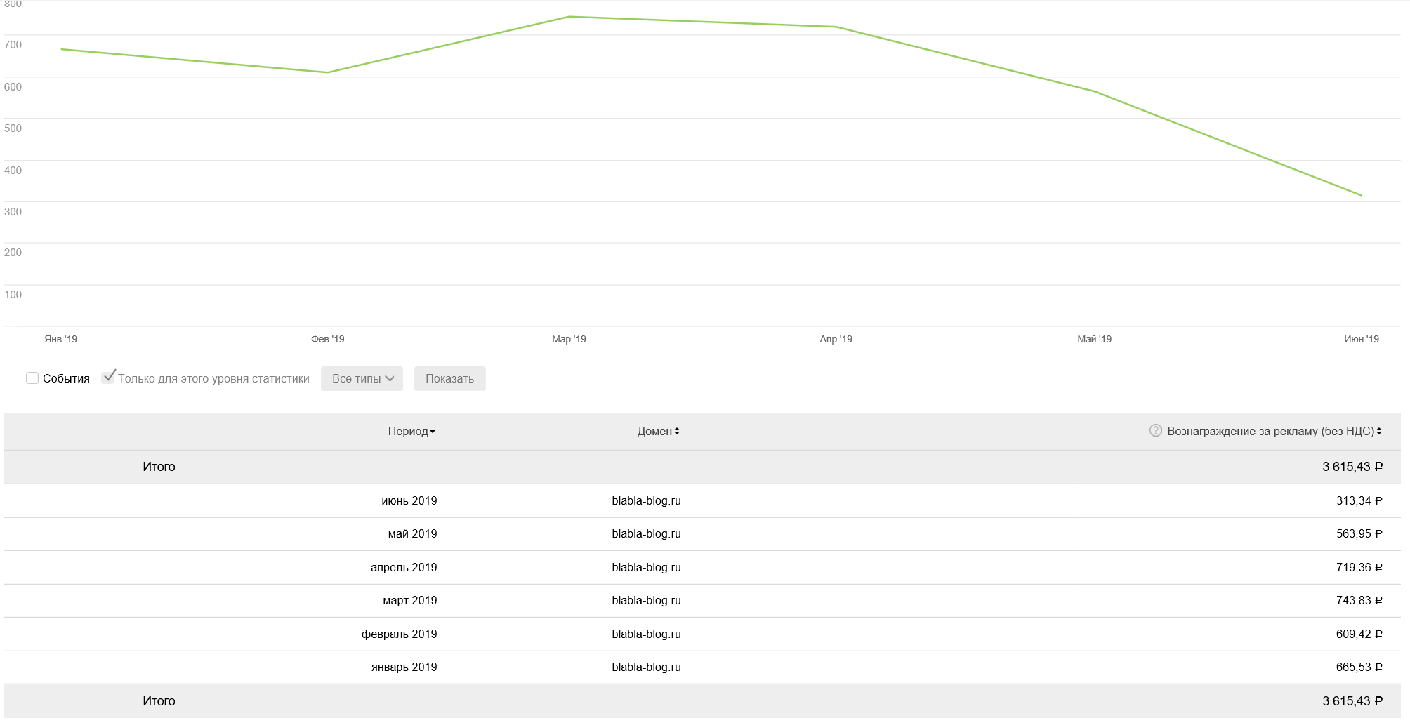1410x725 pixels.
Task: Click the 665,53 ₽ amount
Action: click(1359, 667)
